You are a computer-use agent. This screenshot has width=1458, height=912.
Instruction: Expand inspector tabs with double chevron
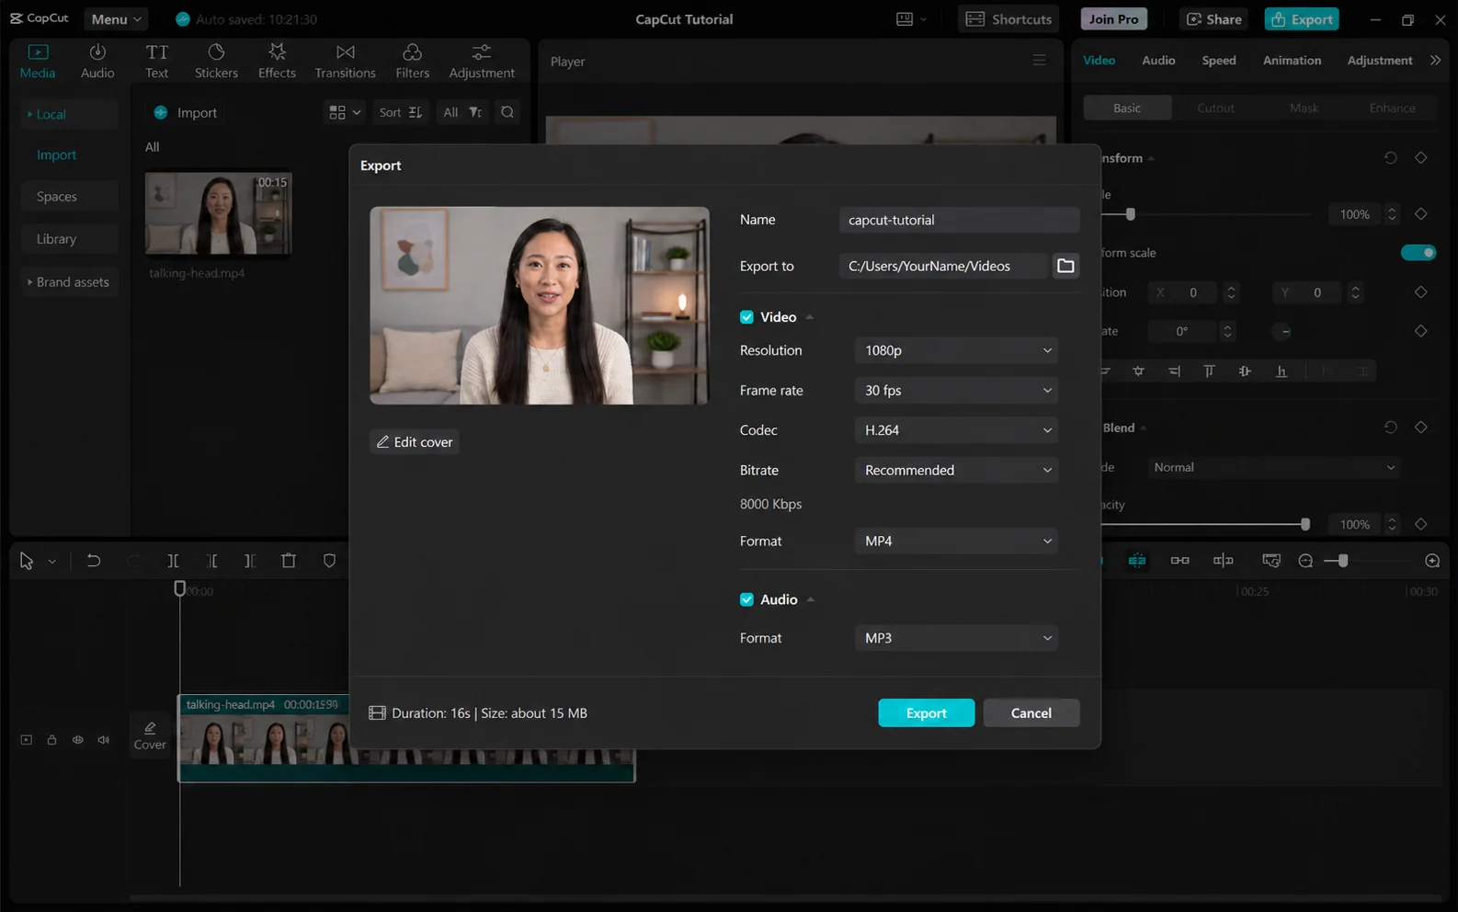1436,61
